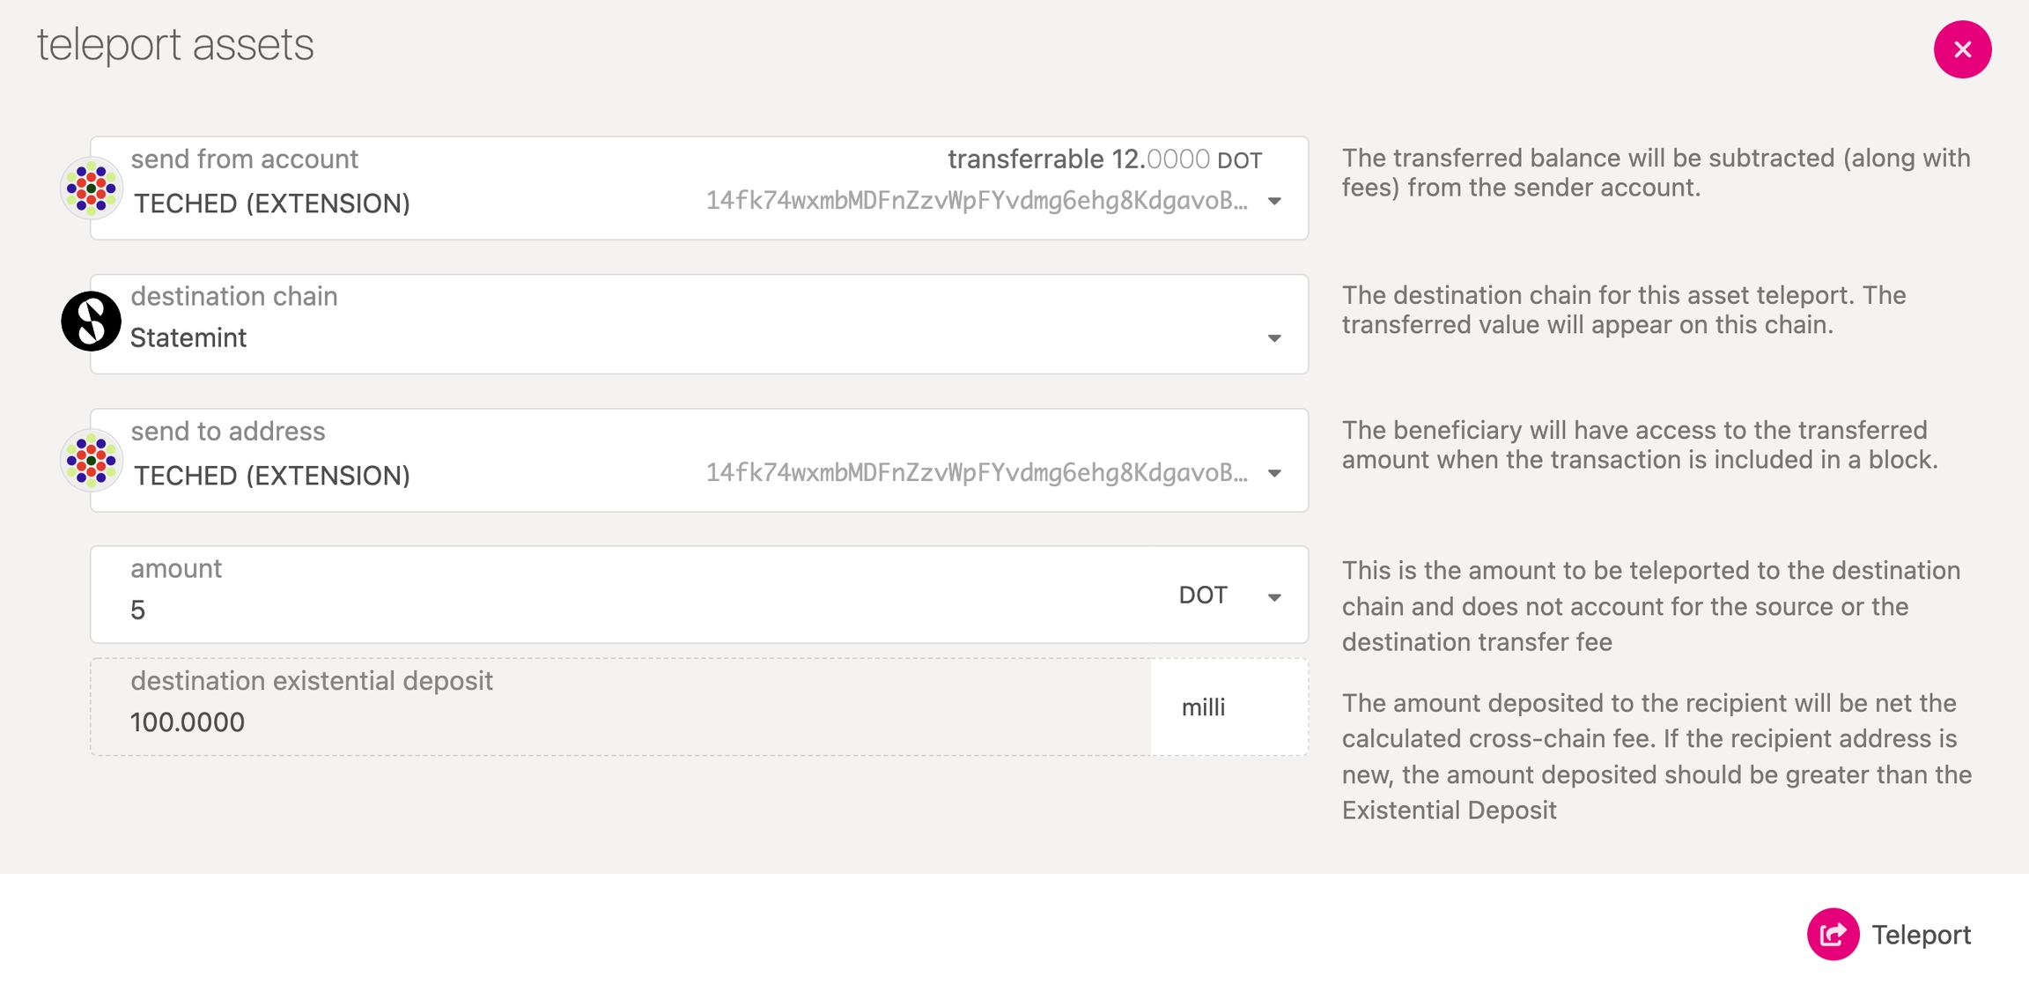Click the sender account identicon
2029x984 pixels.
coord(91,188)
